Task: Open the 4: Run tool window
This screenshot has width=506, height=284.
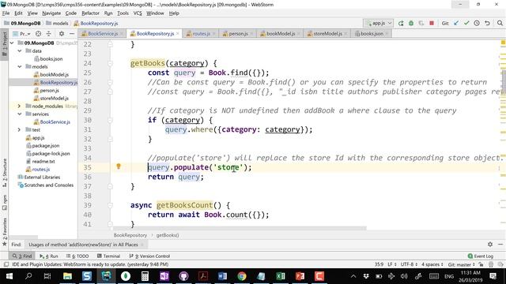Action: tap(49, 256)
